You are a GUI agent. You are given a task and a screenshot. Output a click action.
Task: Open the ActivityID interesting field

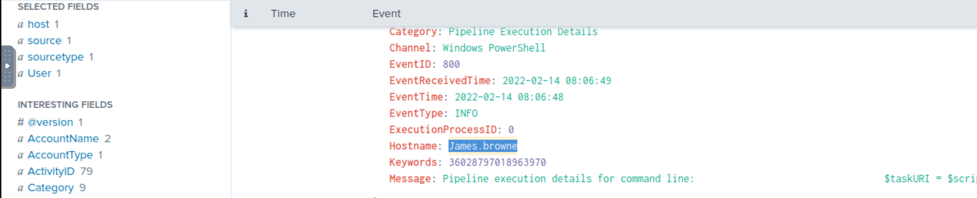click(x=51, y=171)
